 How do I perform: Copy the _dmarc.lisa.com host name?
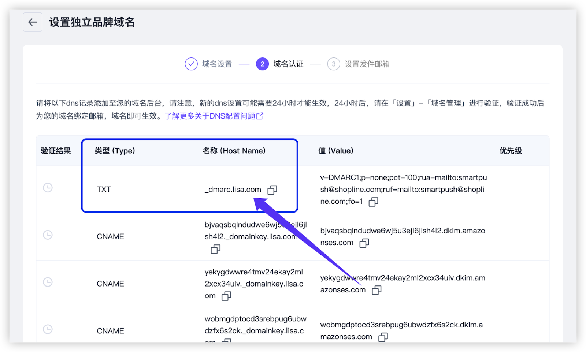272,190
